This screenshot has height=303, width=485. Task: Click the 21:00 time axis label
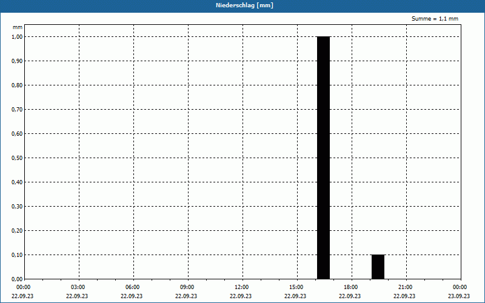[x=405, y=287]
